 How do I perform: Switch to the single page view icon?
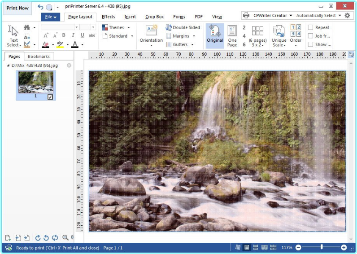247,247
